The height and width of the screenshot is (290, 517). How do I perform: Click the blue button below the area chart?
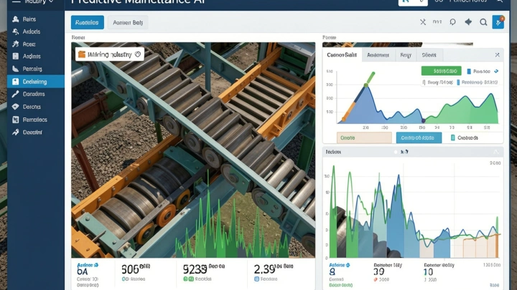coord(419,137)
